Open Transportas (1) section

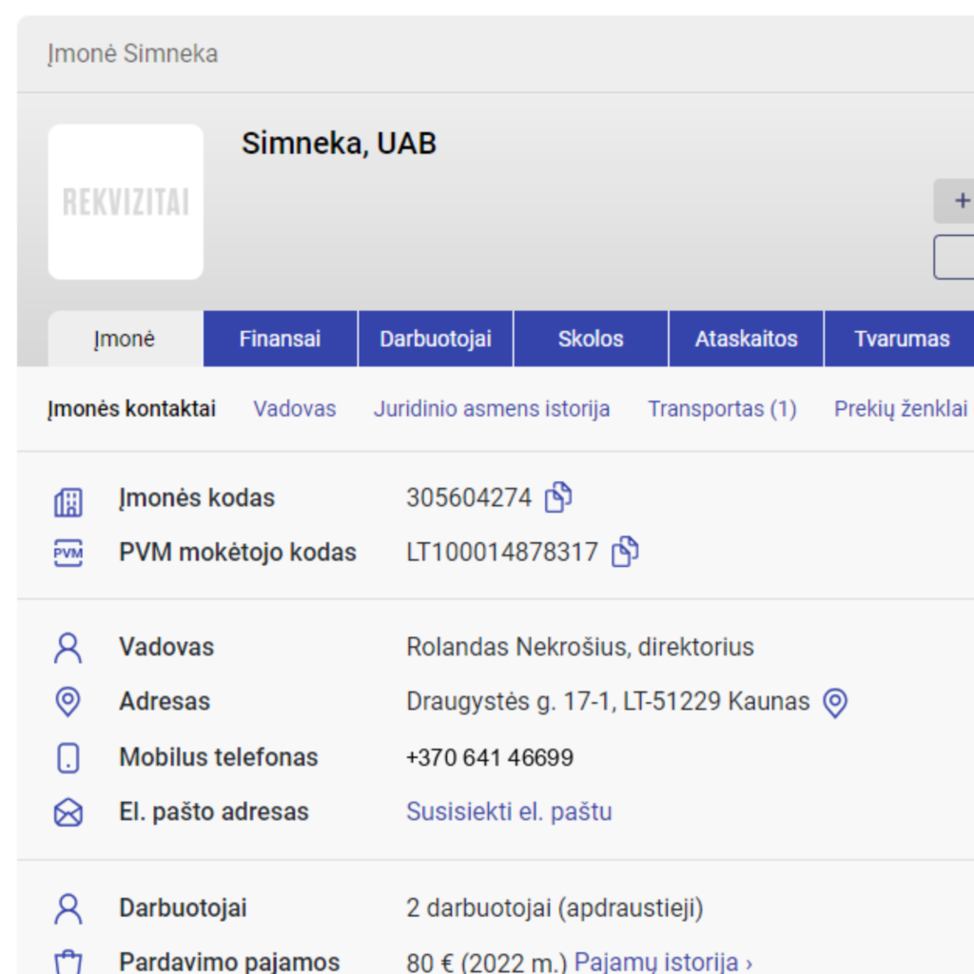click(722, 409)
